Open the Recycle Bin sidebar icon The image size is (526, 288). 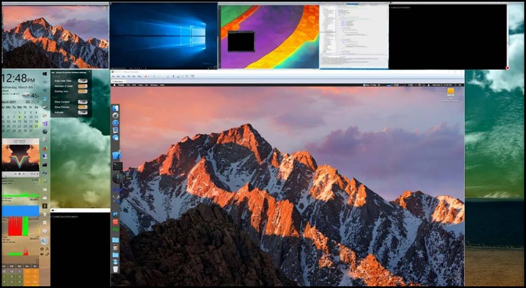44,240
